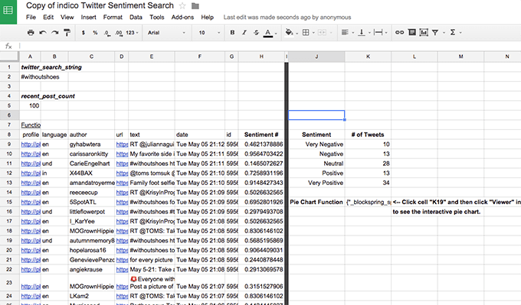Select author cell 'hopelarosa16'
Screen dimensions: 521x305
(91, 250)
